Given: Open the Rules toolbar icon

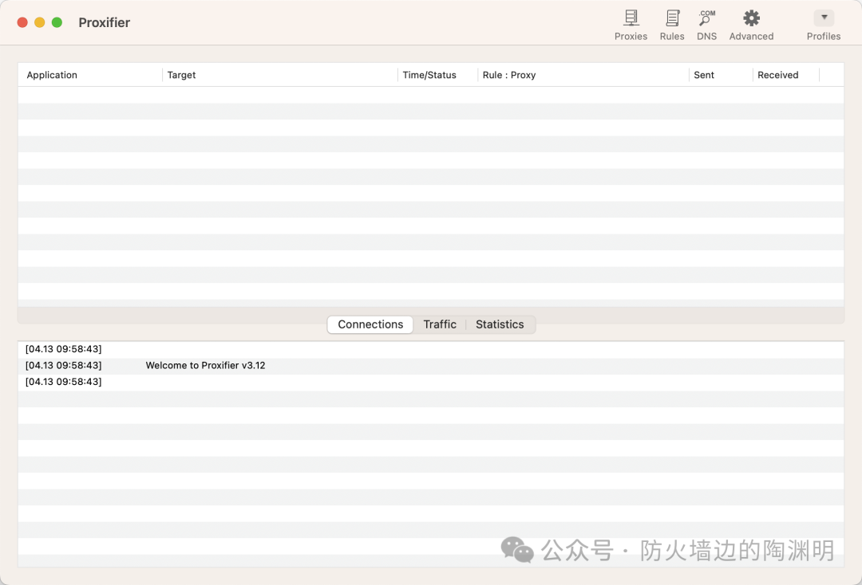Looking at the screenshot, I should pyautogui.click(x=672, y=18).
